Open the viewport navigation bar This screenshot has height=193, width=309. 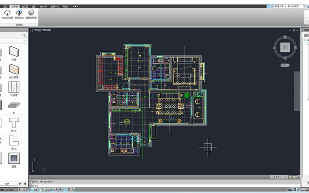[297, 91]
